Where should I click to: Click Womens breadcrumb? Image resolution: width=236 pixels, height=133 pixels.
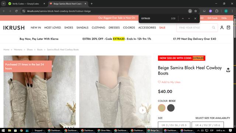(x=18, y=50)
